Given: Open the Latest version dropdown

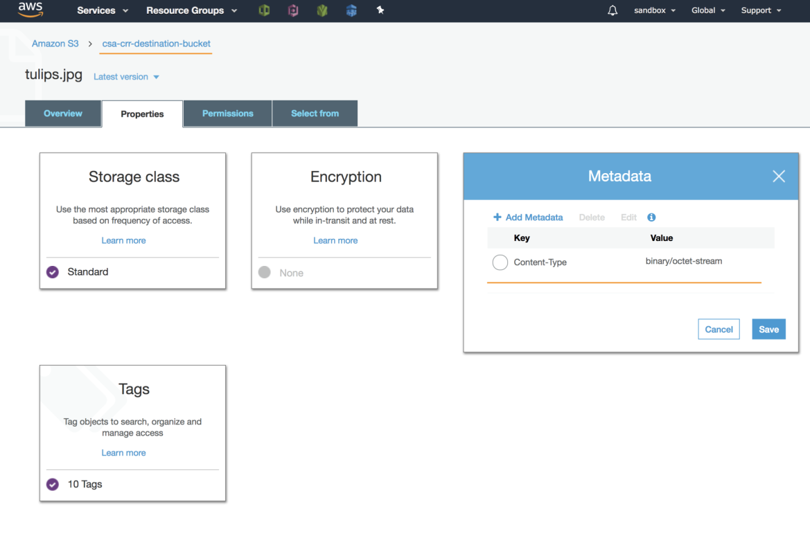Looking at the screenshot, I should [126, 76].
